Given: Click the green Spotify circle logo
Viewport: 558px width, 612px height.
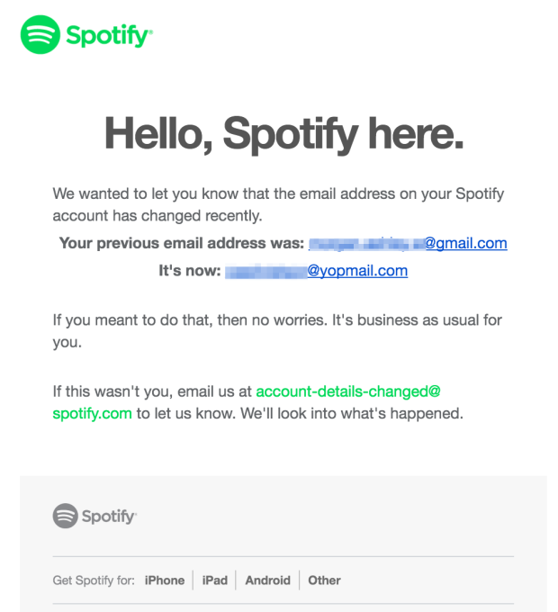Looking at the screenshot, I should pyautogui.click(x=39, y=36).
